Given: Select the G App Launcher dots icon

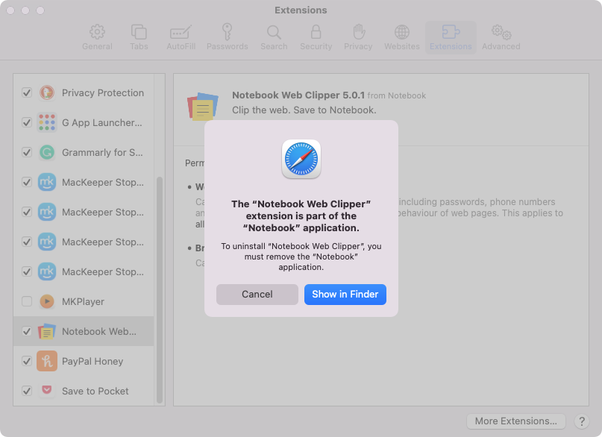Looking at the screenshot, I should (x=47, y=123).
